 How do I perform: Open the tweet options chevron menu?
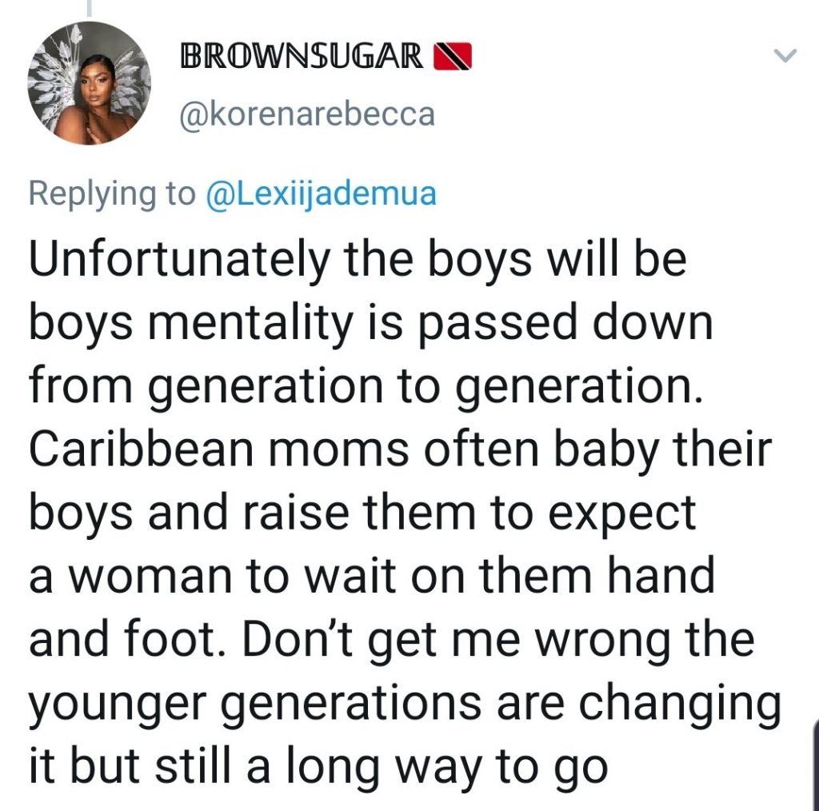coord(785,55)
